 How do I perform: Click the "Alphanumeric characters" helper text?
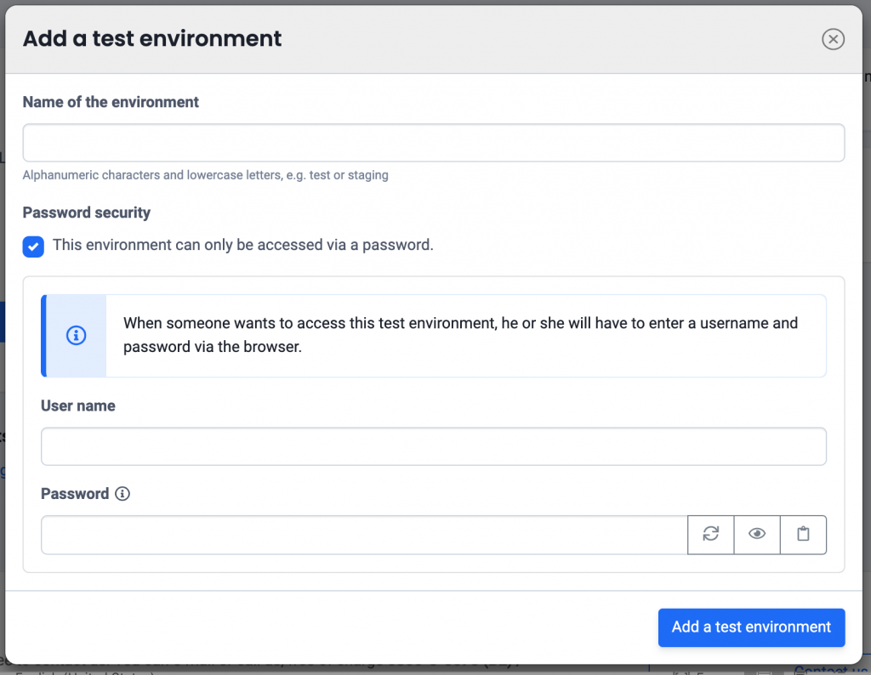point(205,175)
